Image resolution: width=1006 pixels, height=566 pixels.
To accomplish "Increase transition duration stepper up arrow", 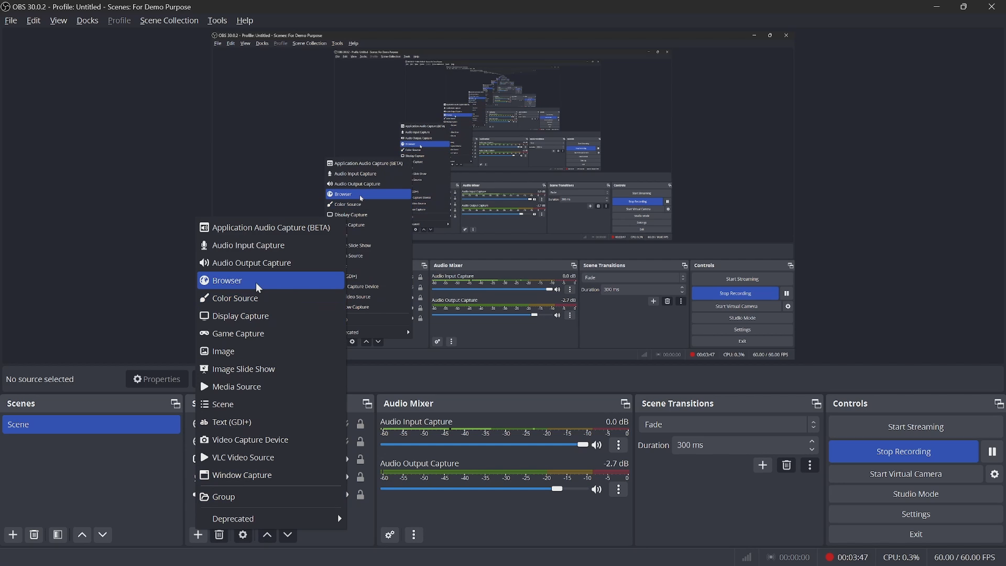I will click(812, 442).
